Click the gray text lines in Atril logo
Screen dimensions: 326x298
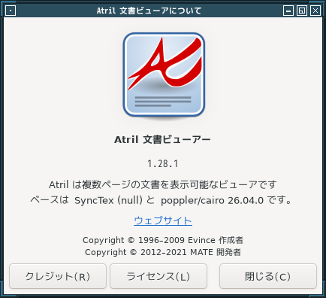tap(163, 102)
